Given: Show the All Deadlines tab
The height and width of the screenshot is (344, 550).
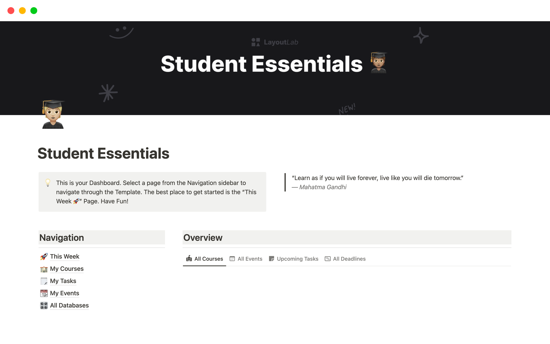Looking at the screenshot, I should tap(345, 259).
